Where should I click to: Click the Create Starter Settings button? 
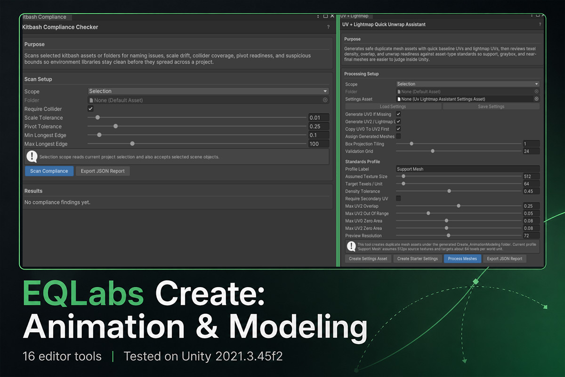[417, 259]
